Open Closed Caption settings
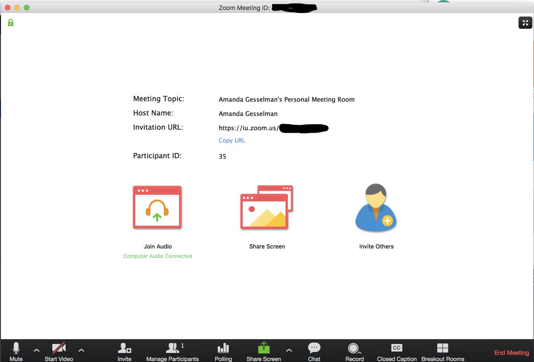534x362 pixels. click(397, 351)
